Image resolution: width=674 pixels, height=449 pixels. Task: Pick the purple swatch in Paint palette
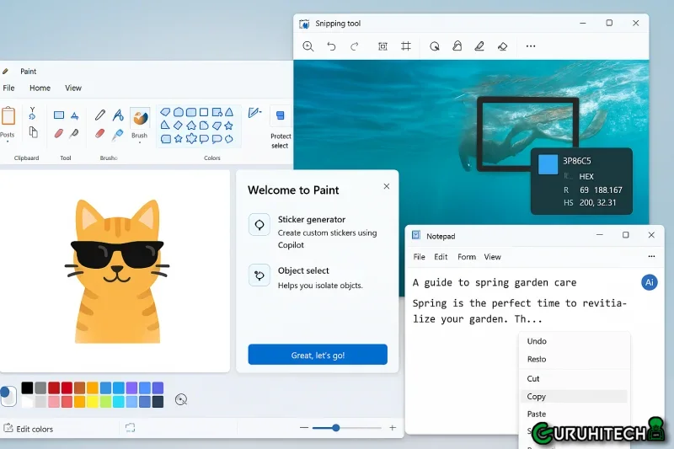click(132, 388)
